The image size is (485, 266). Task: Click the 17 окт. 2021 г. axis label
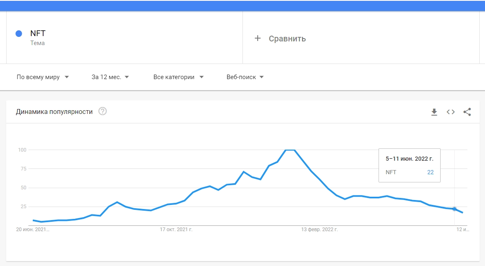[176, 230]
